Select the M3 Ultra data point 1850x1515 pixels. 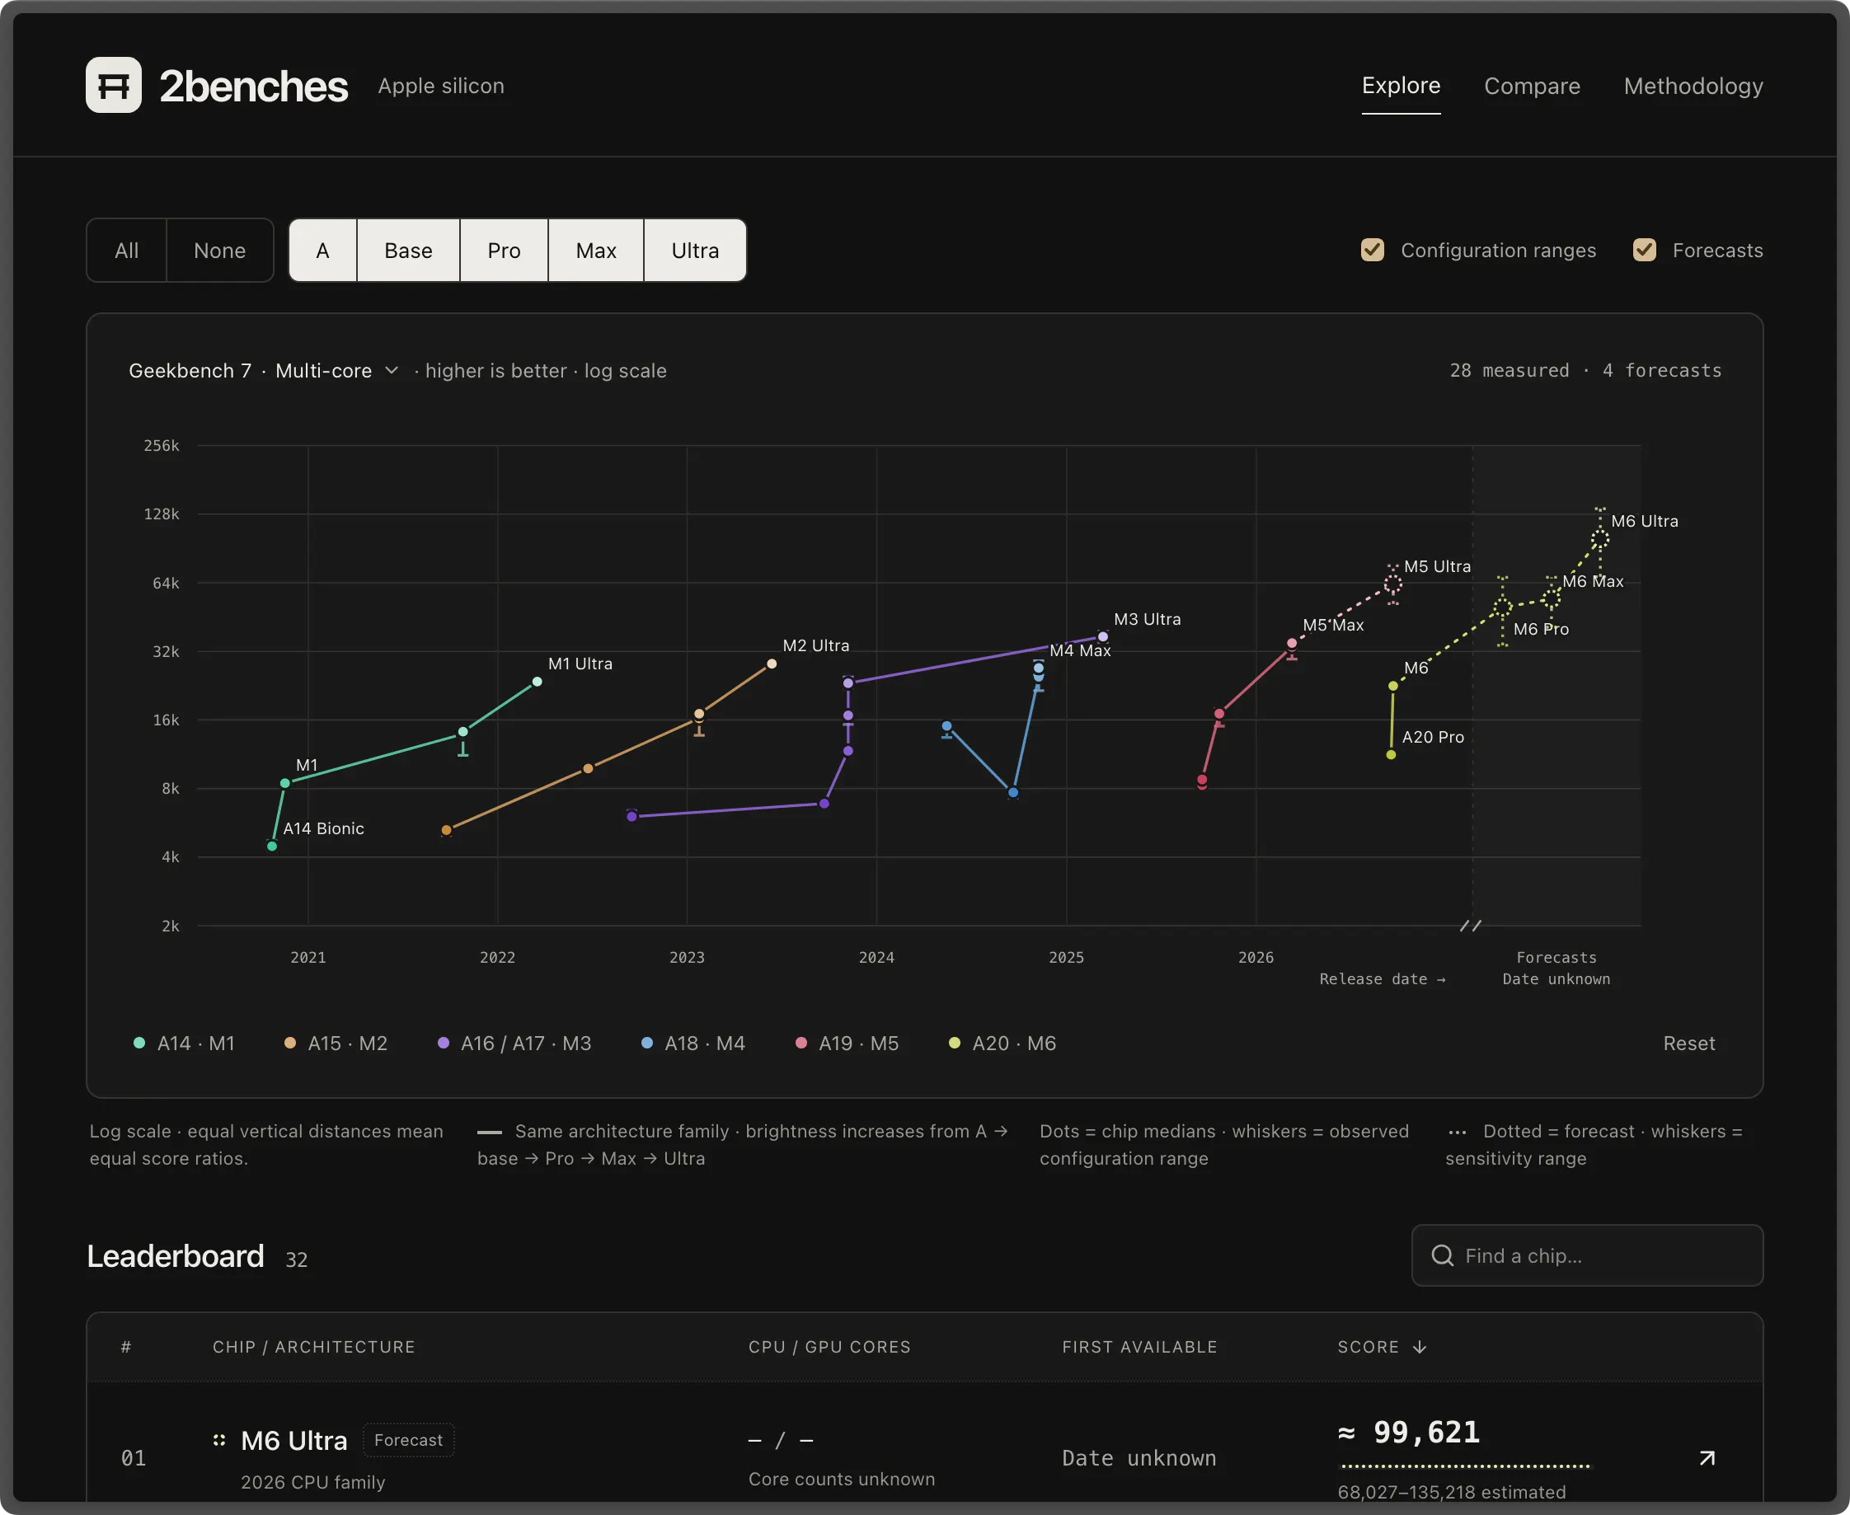[1102, 637]
